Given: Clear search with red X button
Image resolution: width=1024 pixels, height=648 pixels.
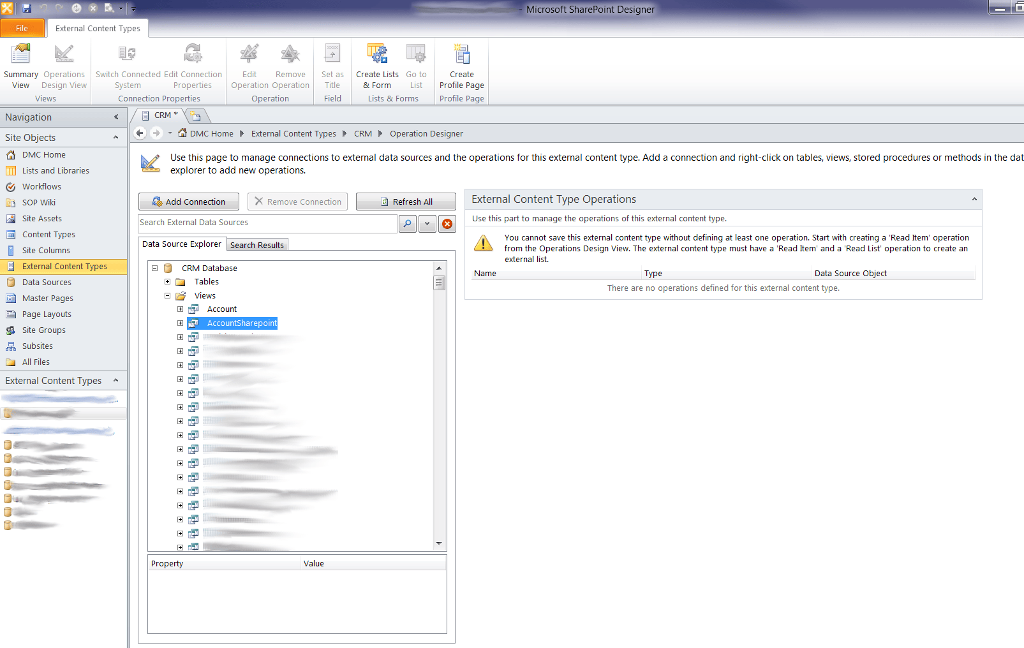Looking at the screenshot, I should [447, 224].
